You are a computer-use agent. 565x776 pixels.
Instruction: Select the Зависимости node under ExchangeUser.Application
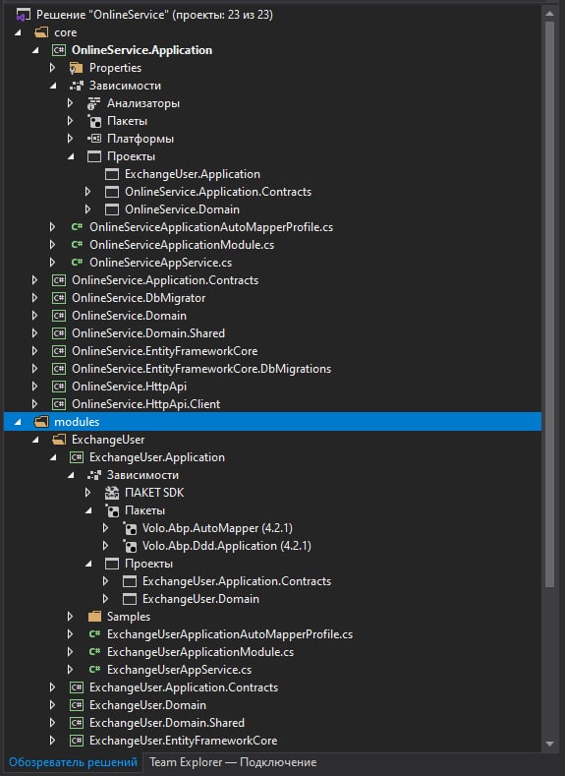142,475
